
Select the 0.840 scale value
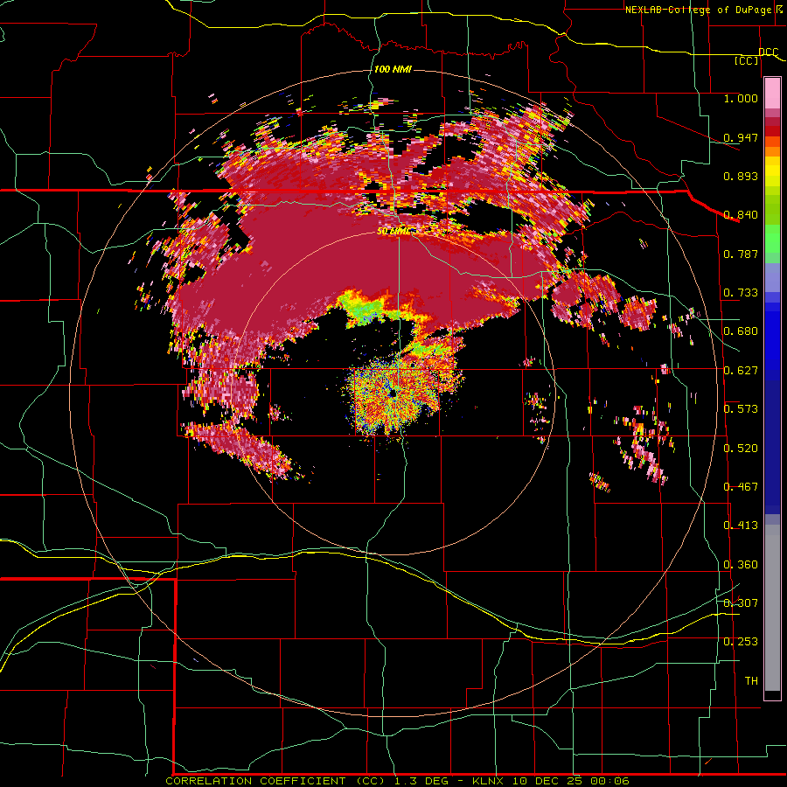point(741,215)
